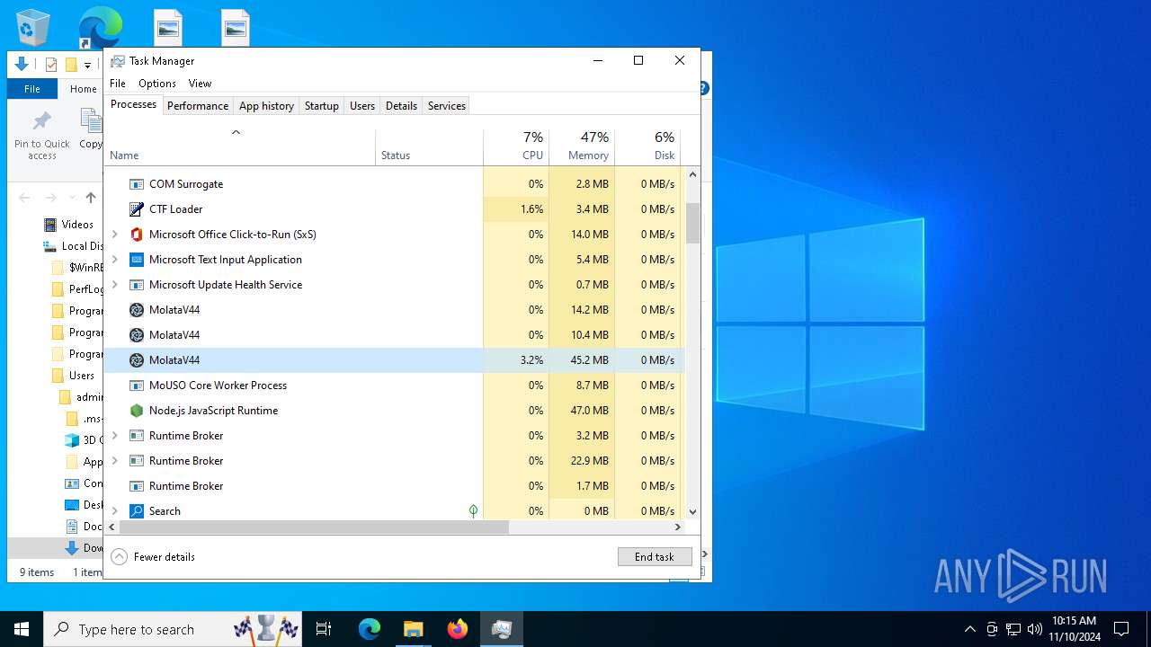This screenshot has width=1151, height=647.
Task: Click the Microsoft Update Health Service icon
Action: (x=137, y=285)
